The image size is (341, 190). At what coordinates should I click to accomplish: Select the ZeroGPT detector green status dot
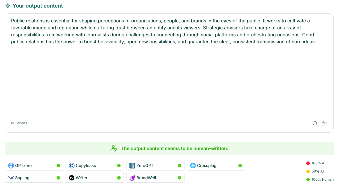180,166
